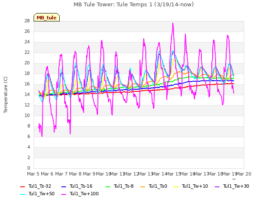Select the Tul1_Ts-32 legend label
Screen dimensions: 269x202
click(40, 186)
